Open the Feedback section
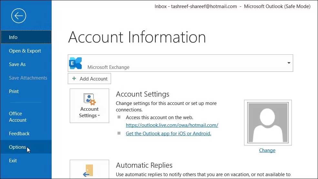 pyautogui.click(x=19, y=134)
